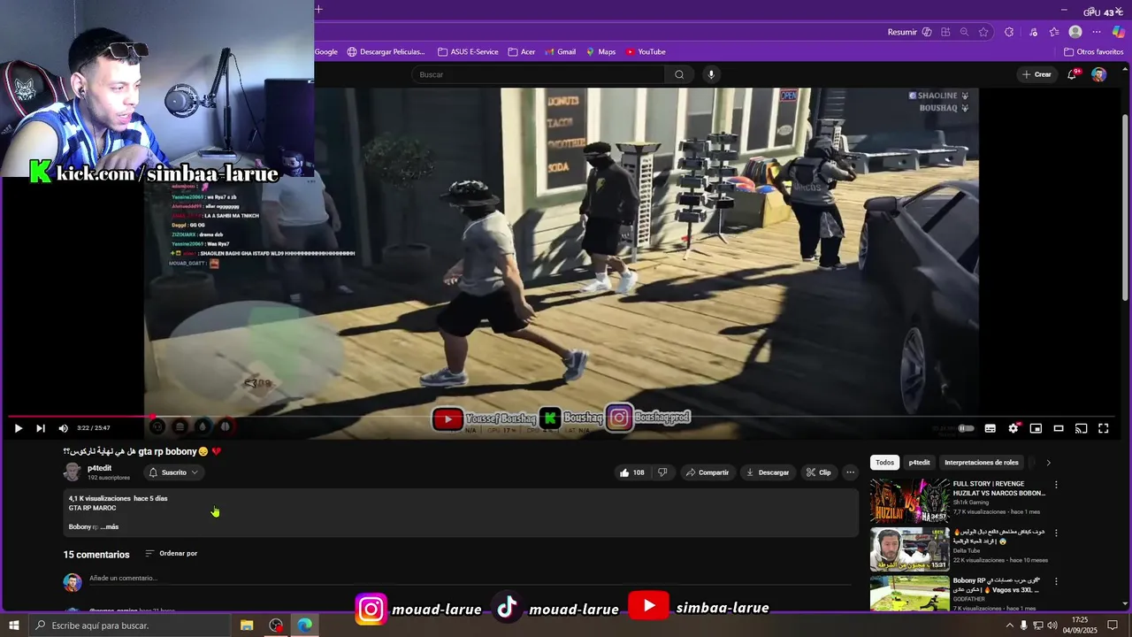The width and height of the screenshot is (1132, 637).
Task: Open the YouTube account avatar menu
Action: pyautogui.click(x=1098, y=74)
